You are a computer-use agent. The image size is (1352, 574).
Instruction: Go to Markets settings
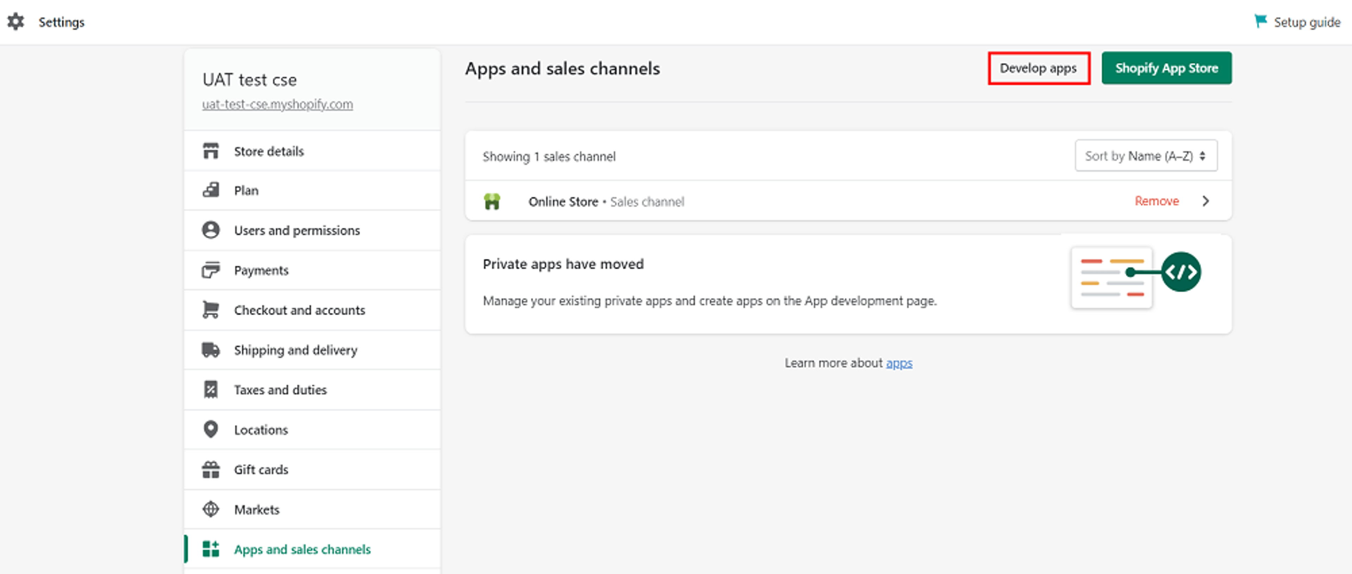click(x=312, y=509)
